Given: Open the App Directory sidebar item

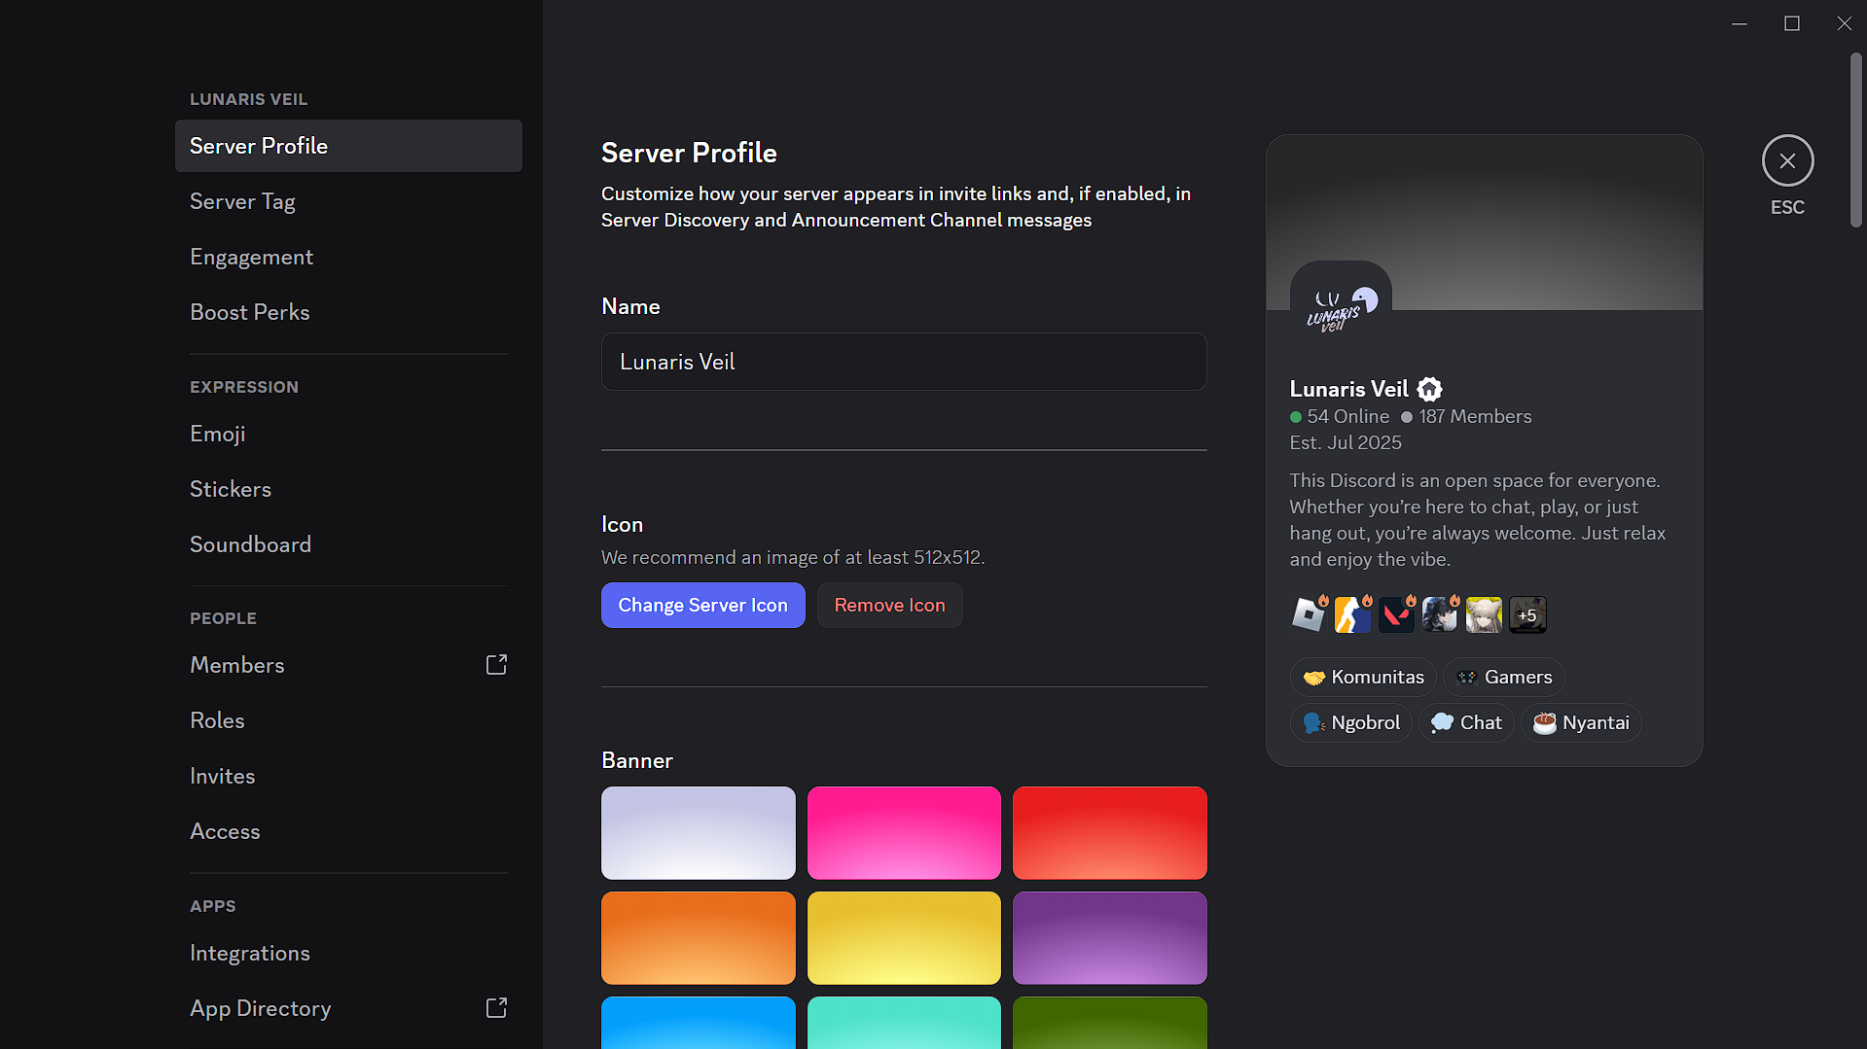Looking at the screenshot, I should coord(348,1008).
